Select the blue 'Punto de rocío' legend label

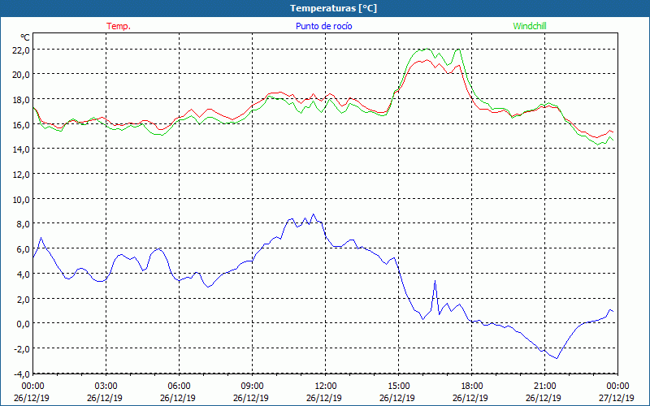pos(323,26)
